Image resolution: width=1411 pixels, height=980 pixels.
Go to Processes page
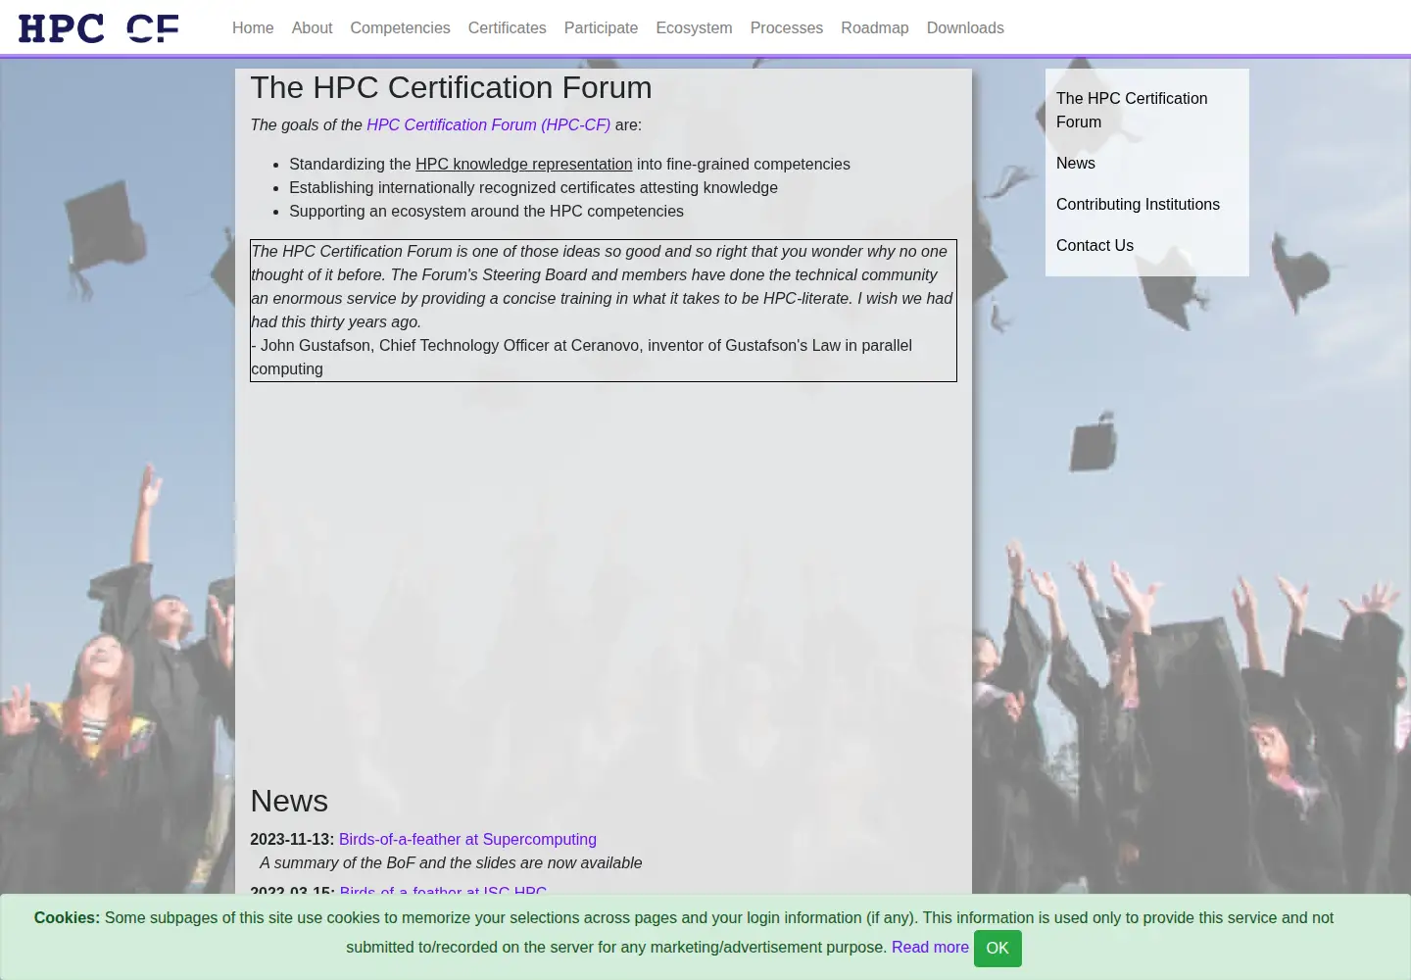click(786, 28)
